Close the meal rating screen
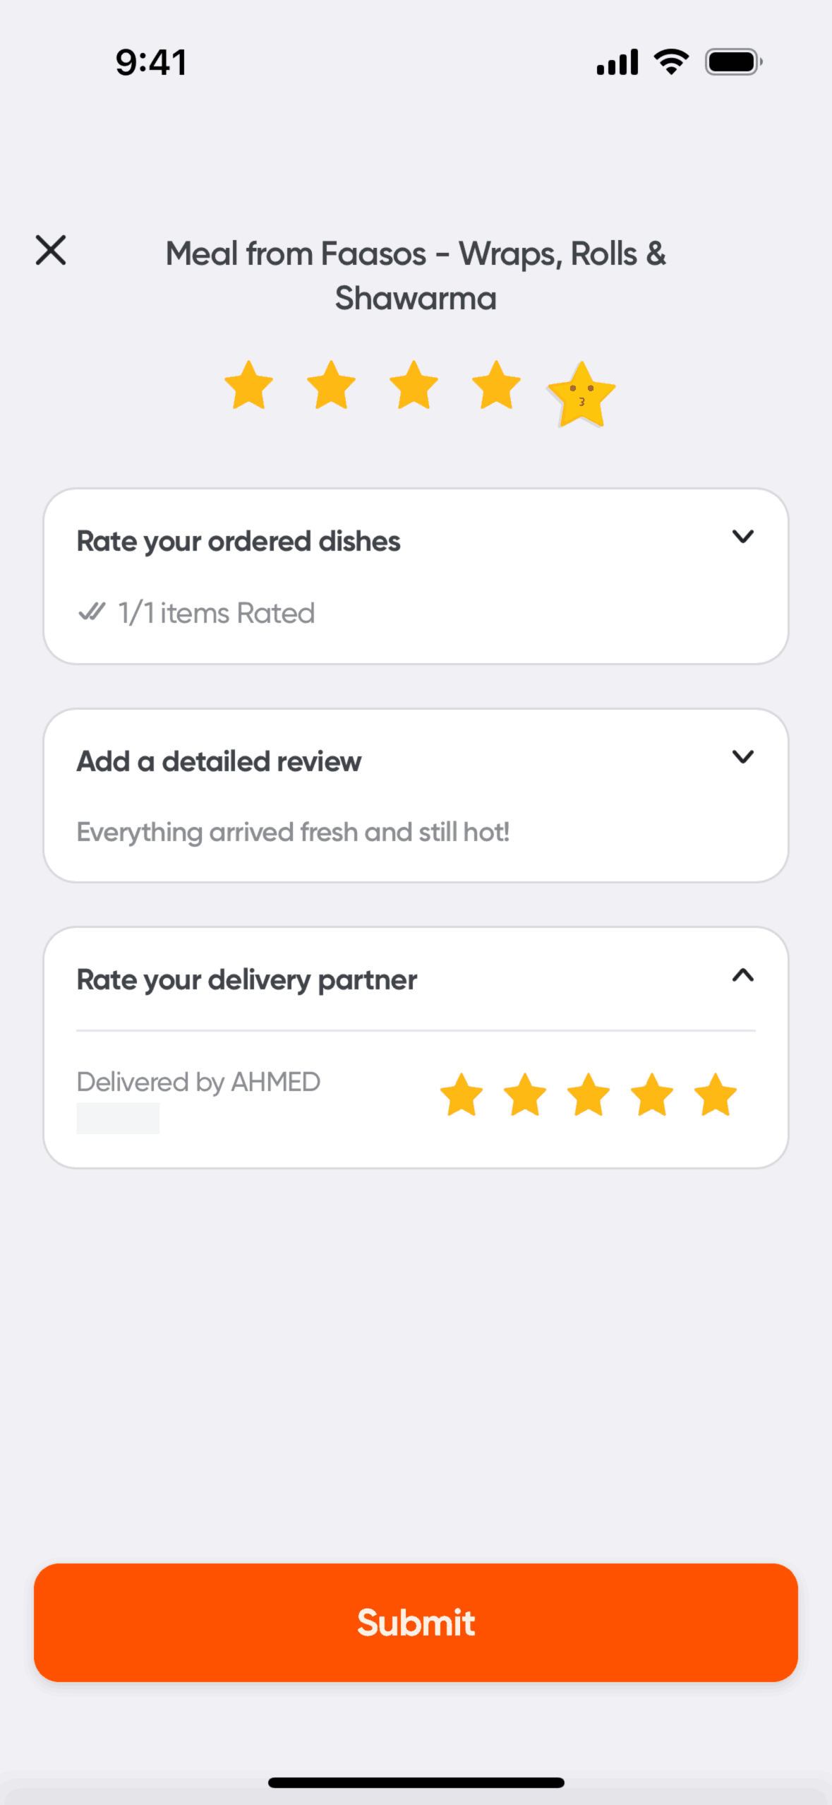The image size is (832, 1805). tap(51, 251)
